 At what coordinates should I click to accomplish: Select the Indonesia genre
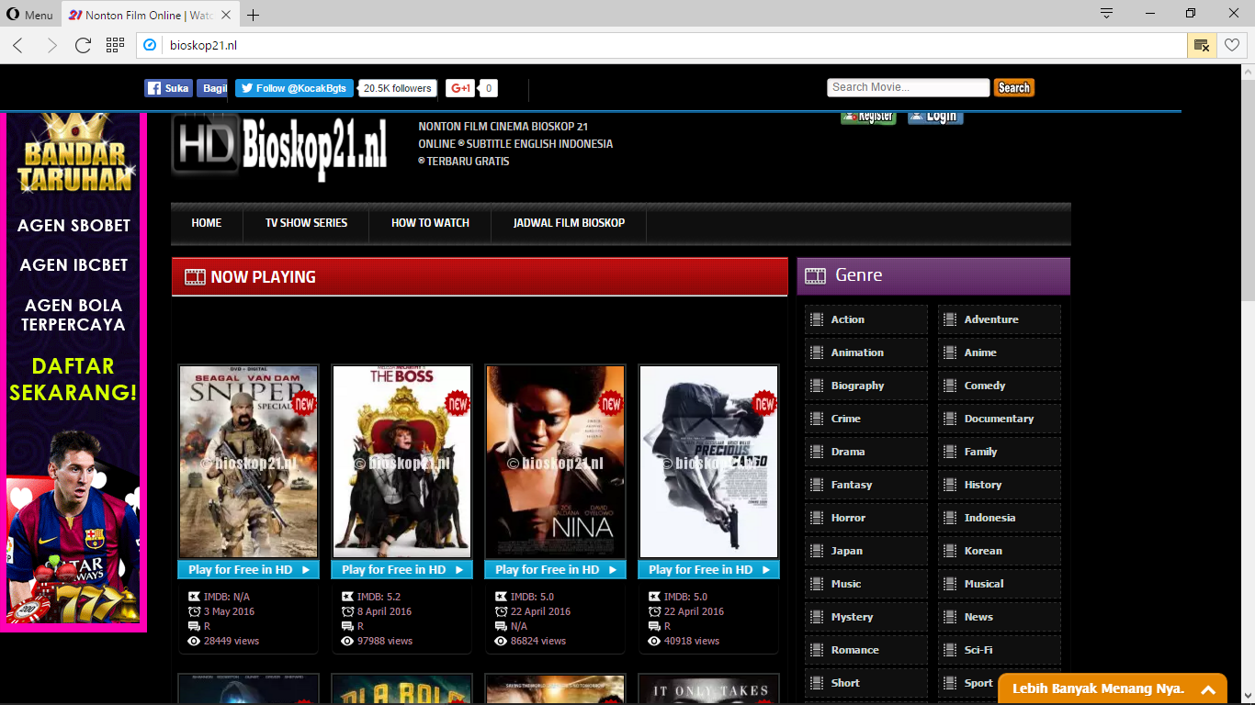(1000, 518)
